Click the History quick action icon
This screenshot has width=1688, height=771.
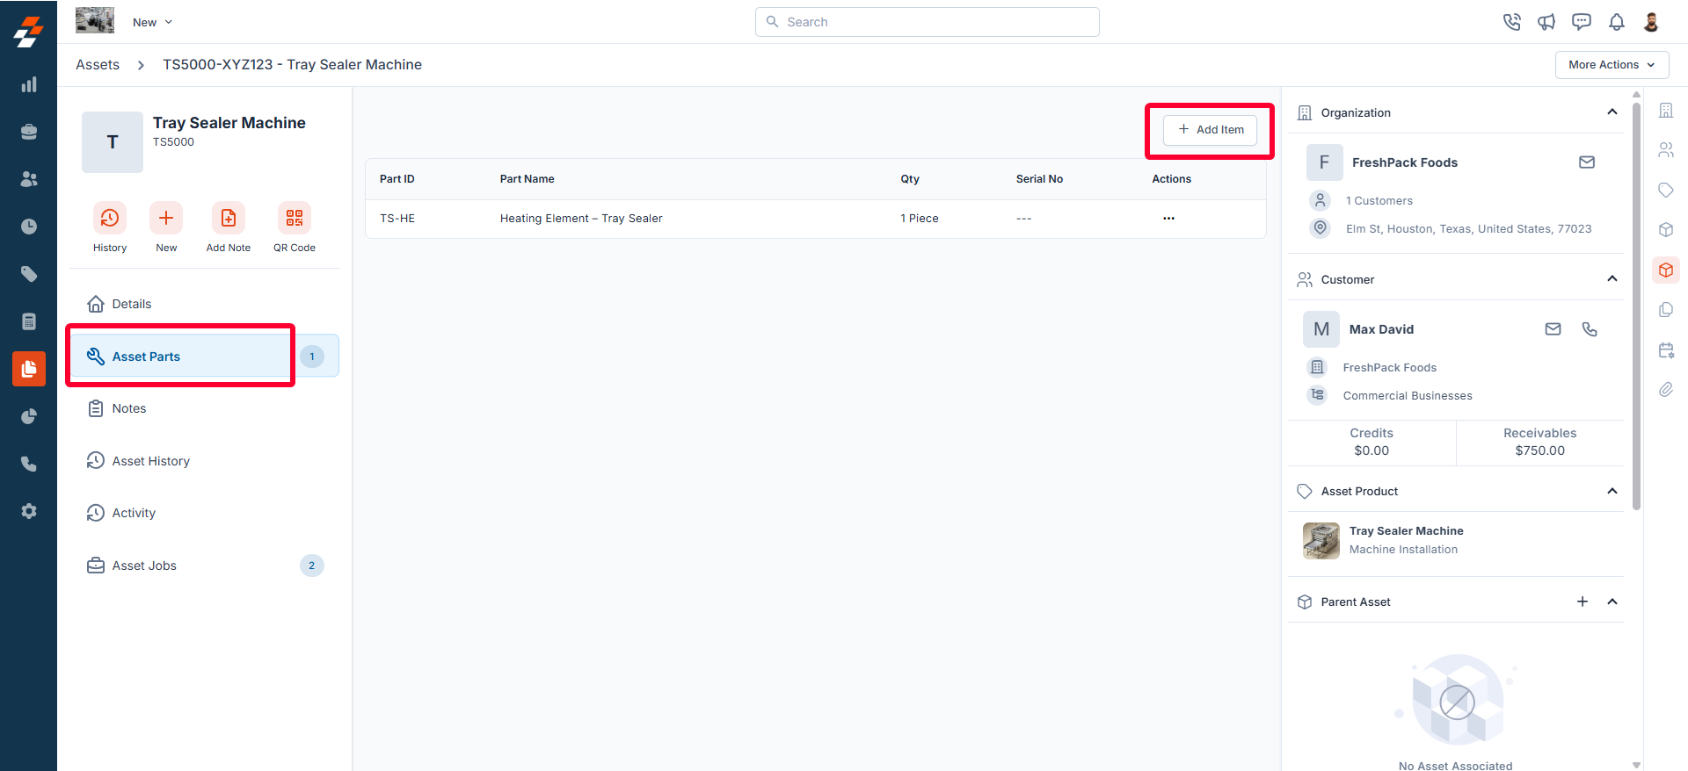tap(110, 218)
